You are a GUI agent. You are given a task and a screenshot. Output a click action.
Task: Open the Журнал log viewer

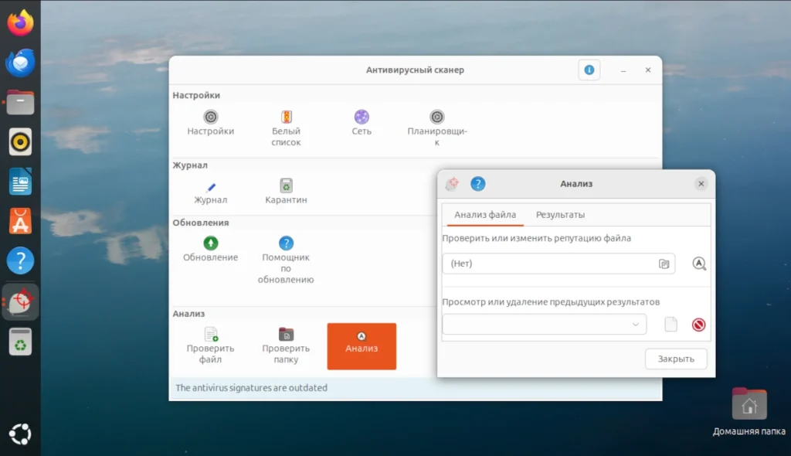[x=210, y=192]
